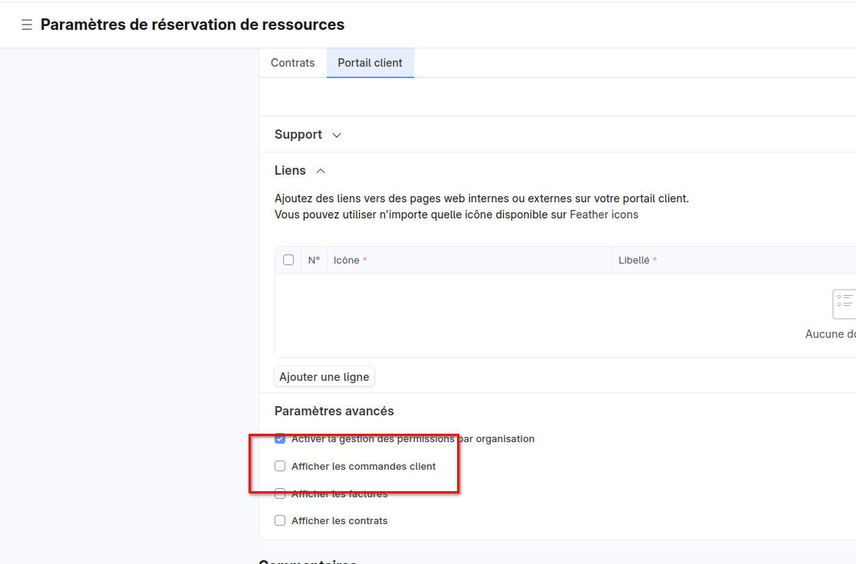Image resolution: width=856 pixels, height=564 pixels.
Task: Enable Afficher les commandes client checkbox
Action: pos(280,466)
